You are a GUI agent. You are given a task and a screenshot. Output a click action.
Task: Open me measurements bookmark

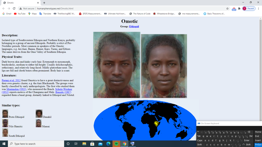click(189, 14)
